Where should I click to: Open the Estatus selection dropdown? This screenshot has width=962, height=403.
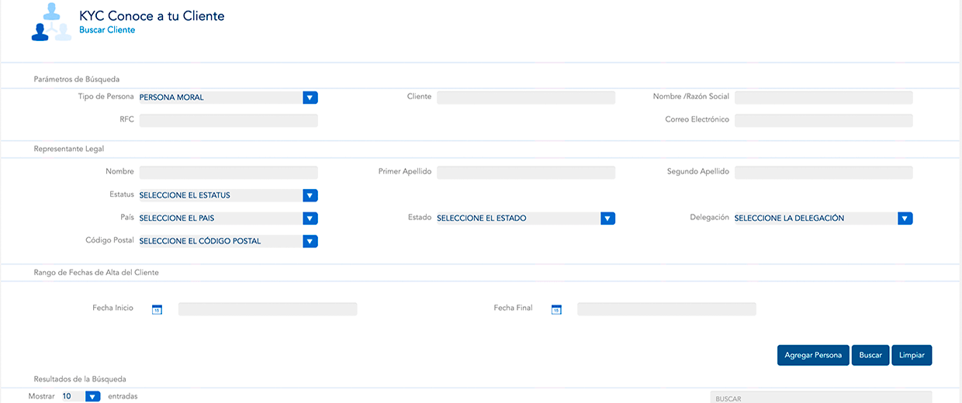pyautogui.click(x=310, y=195)
